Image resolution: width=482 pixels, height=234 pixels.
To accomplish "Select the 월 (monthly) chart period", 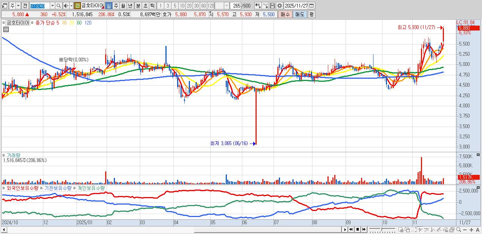I will pyautogui.click(x=123, y=6).
